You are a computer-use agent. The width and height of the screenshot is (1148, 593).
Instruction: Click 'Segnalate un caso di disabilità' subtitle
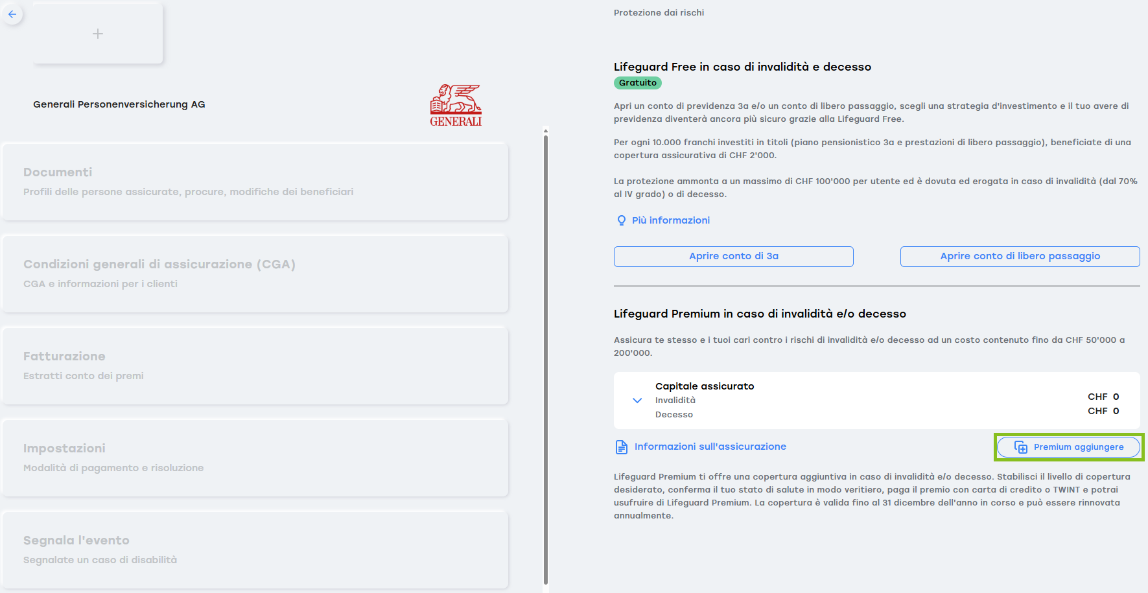[100, 560]
